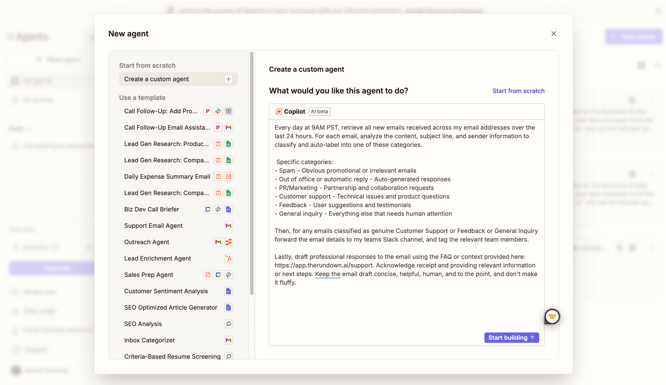
Task: Choose the Sales Prep Agent template
Action: (148, 275)
